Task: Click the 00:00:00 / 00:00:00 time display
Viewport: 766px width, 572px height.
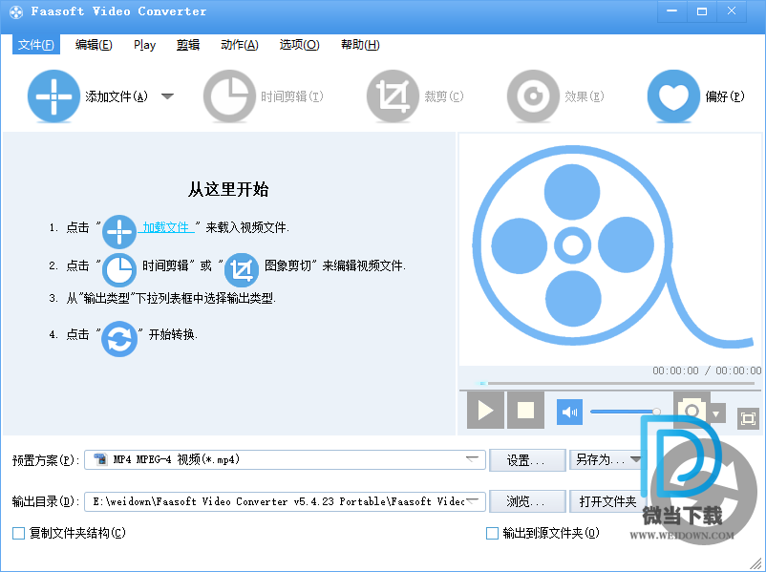Action: [707, 371]
